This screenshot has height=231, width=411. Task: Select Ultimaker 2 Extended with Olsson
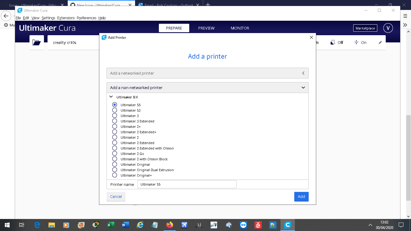pyautogui.click(x=115, y=148)
